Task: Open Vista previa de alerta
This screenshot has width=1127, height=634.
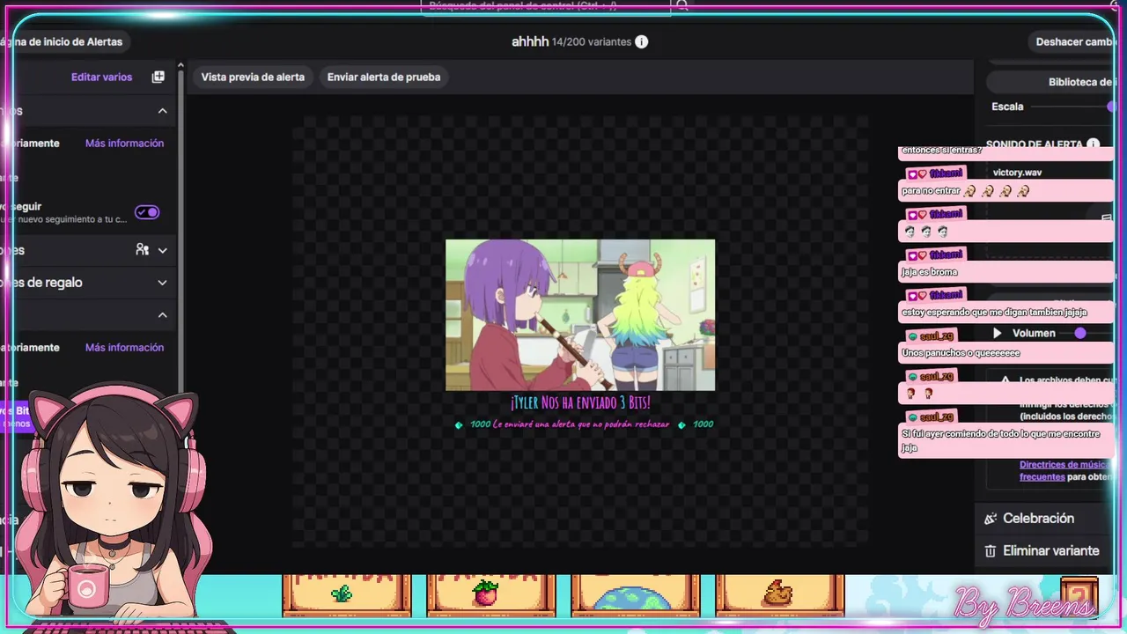Action: [253, 77]
